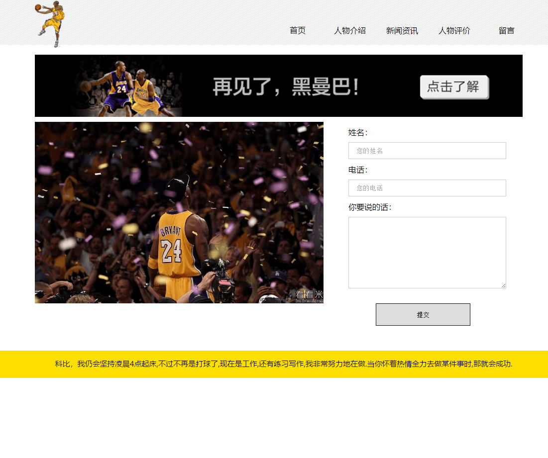
Task: Open the 首页 navigation item
Action: [x=298, y=31]
